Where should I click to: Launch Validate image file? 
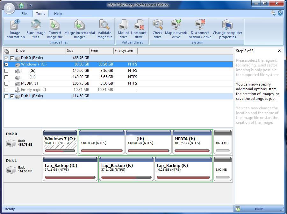(x=104, y=29)
